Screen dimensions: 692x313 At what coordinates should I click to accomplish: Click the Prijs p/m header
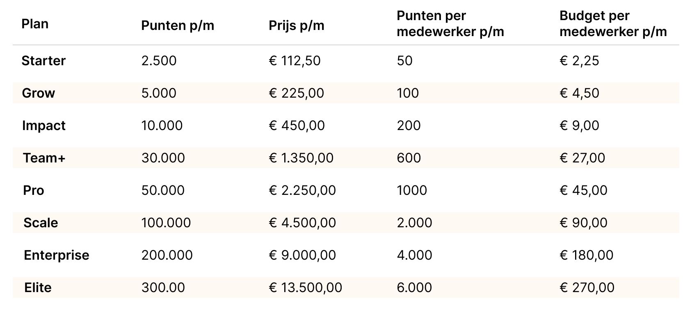pos(297,25)
